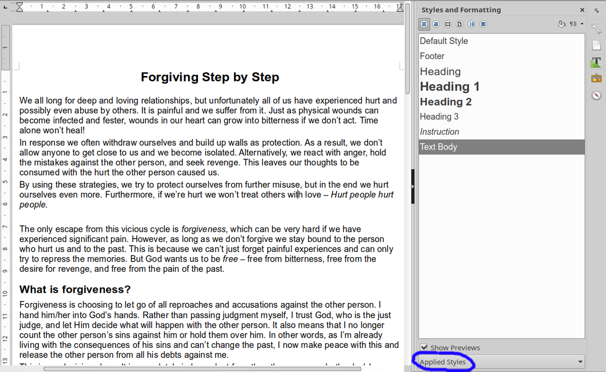Select the blank document icon on right sidebar
Viewport: 606px width, 372px height.
pos(596,45)
